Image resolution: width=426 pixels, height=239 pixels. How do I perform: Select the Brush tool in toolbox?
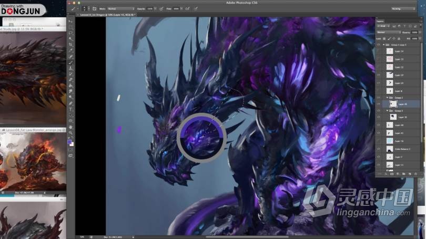70,63
